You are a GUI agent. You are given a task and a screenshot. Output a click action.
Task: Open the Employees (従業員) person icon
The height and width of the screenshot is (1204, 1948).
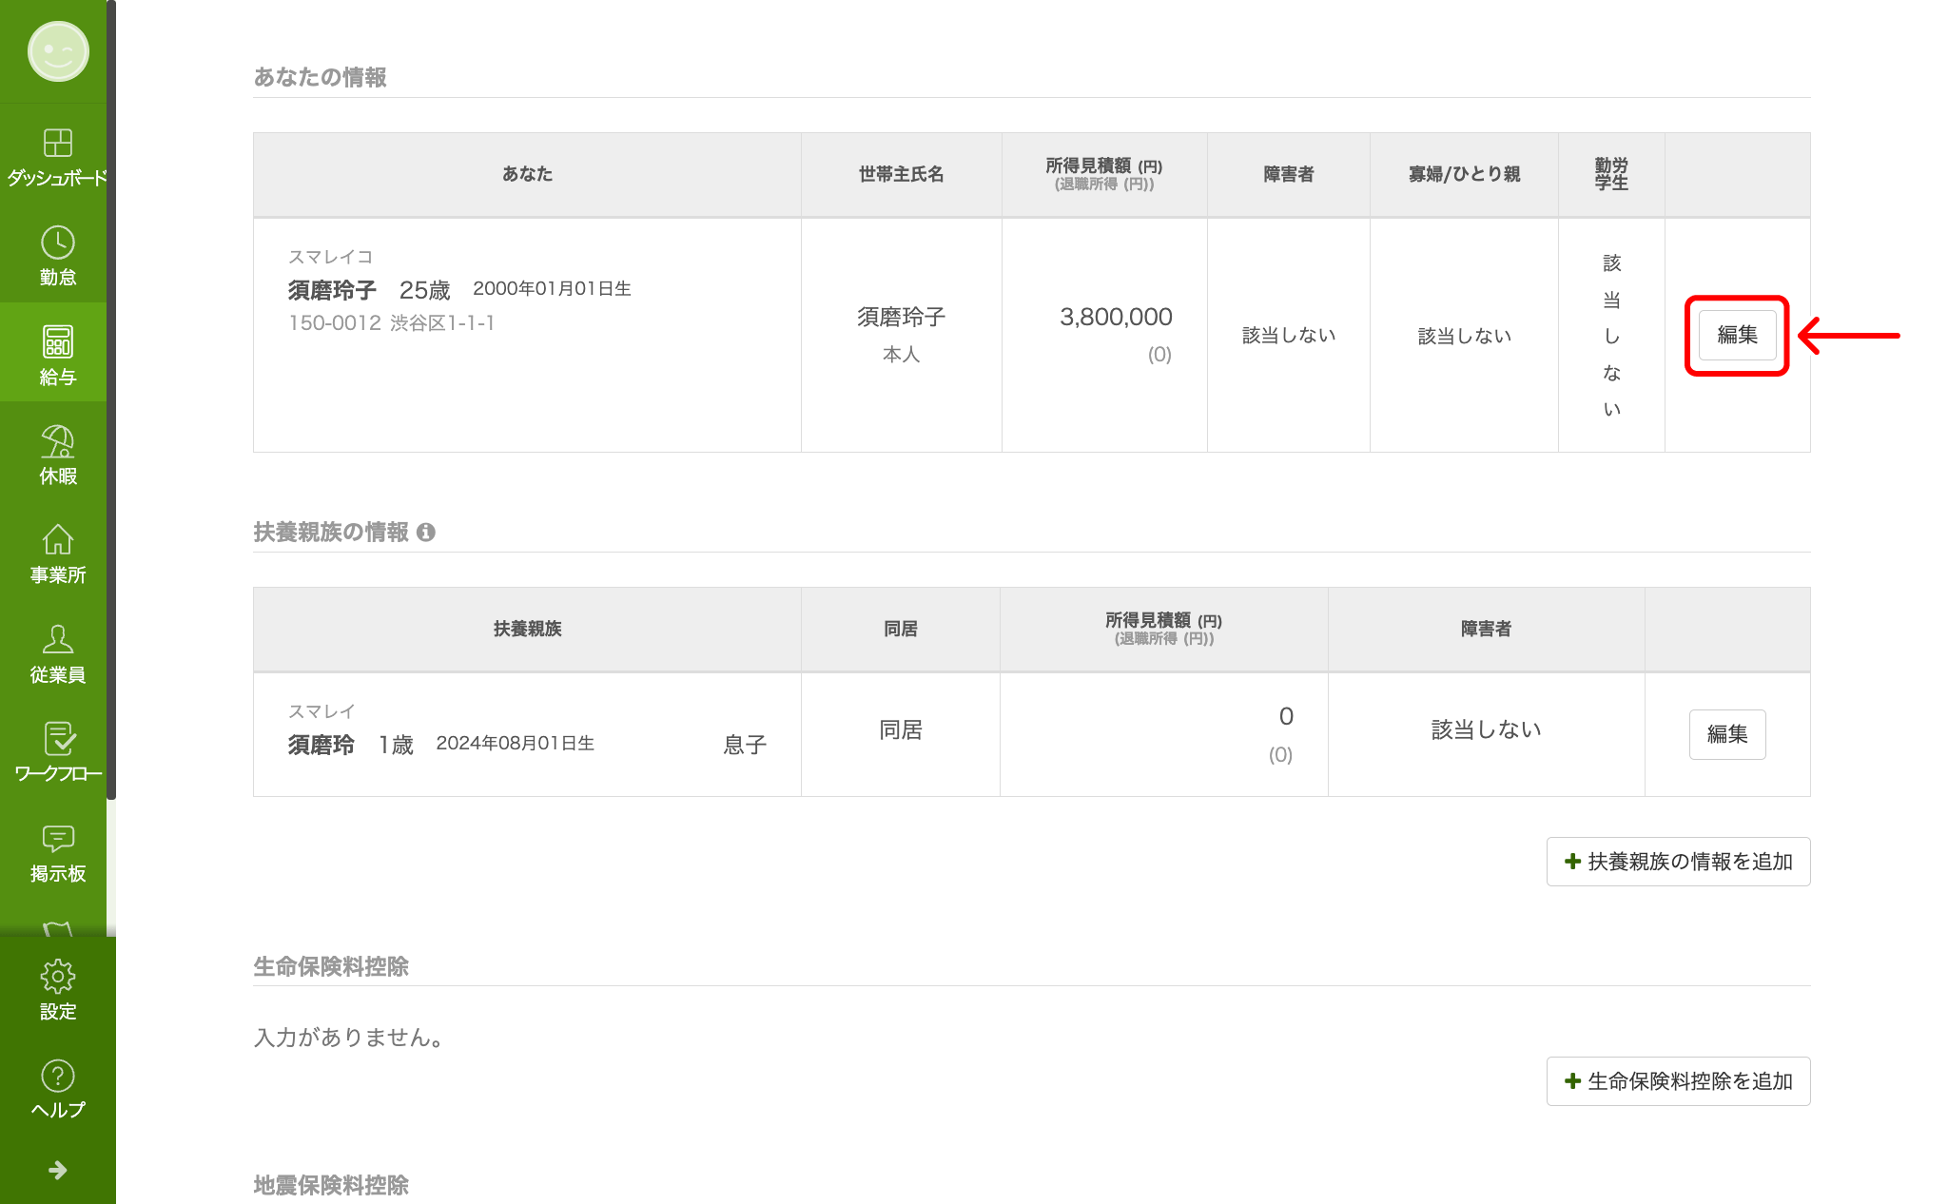click(57, 653)
